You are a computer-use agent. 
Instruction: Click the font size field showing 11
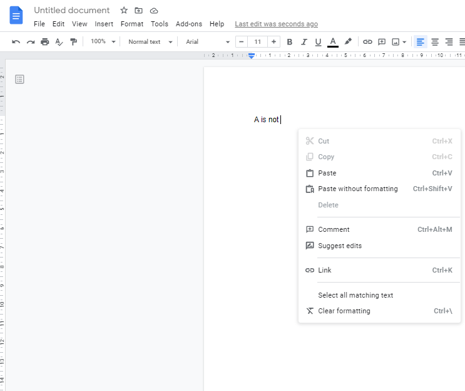258,42
